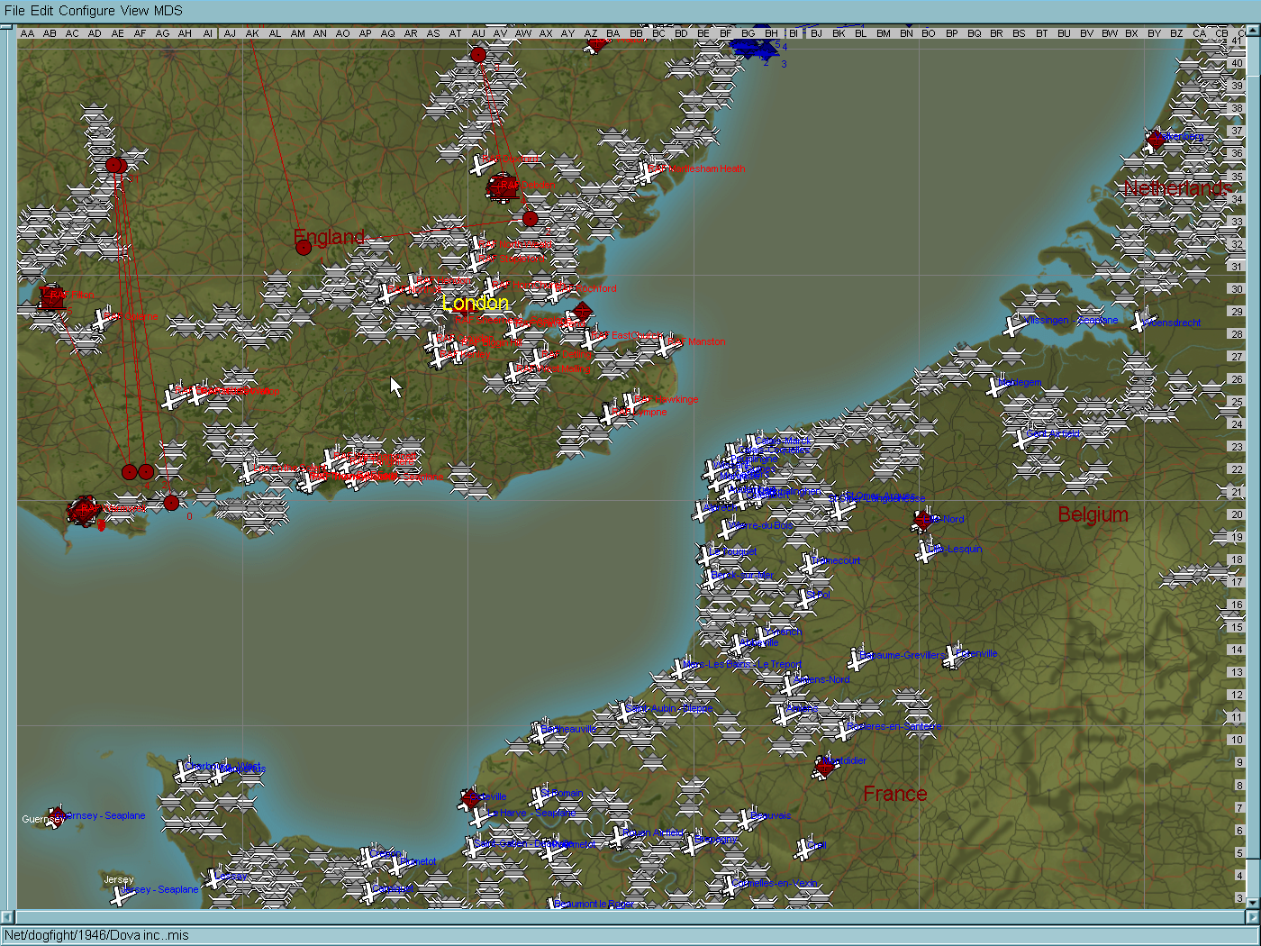
Task: Select the red waypoint numbered 0 near south coast
Action: (171, 503)
